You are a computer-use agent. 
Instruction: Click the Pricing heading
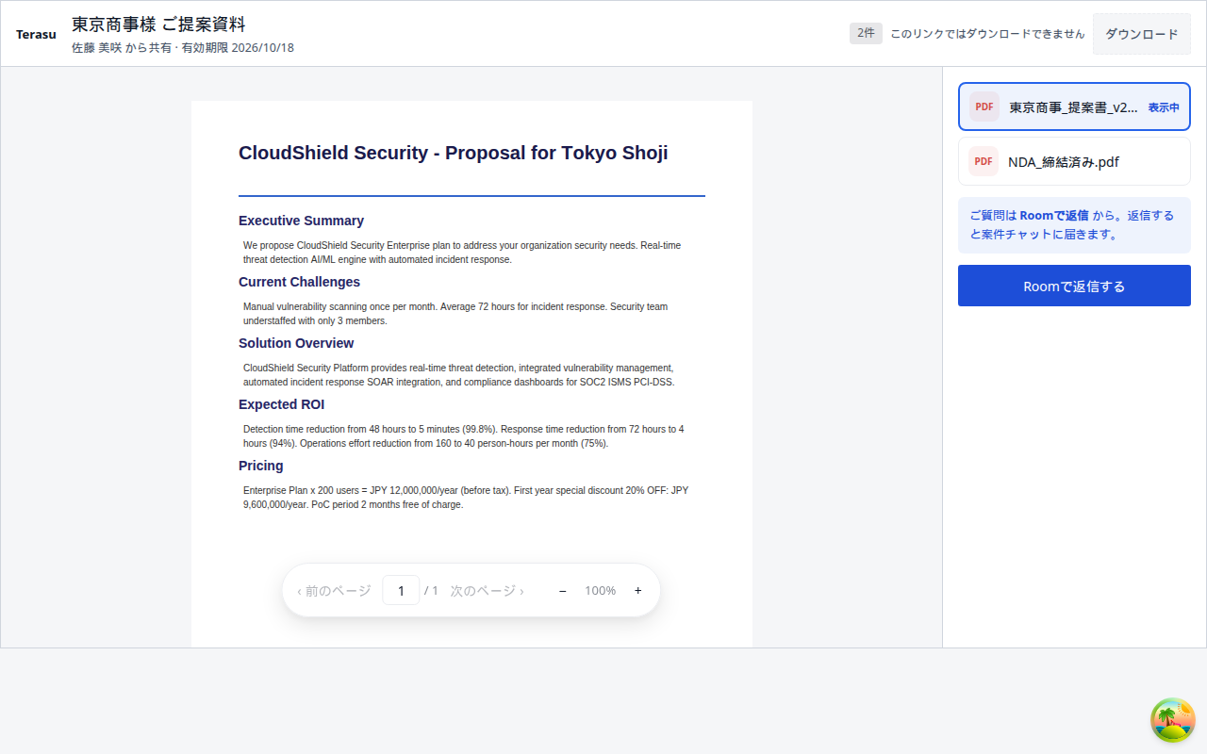point(260,466)
